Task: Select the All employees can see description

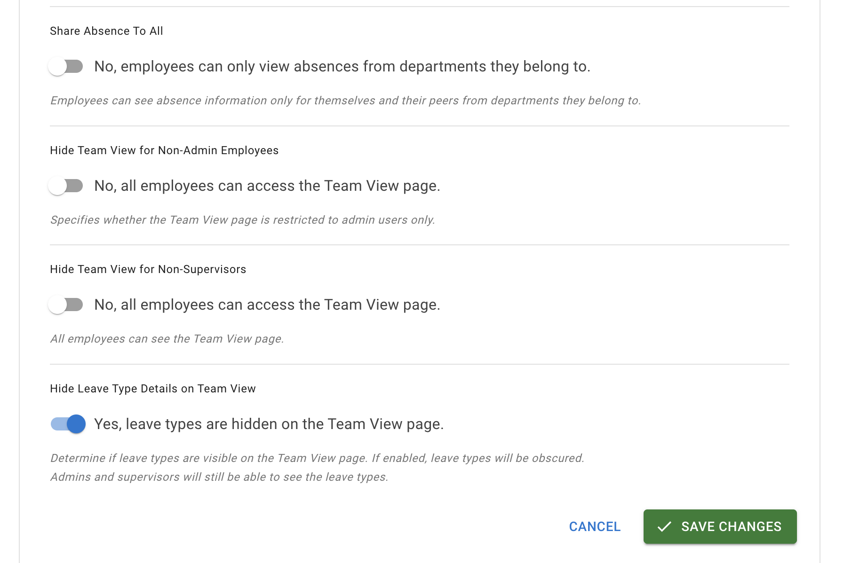Action: (x=167, y=338)
